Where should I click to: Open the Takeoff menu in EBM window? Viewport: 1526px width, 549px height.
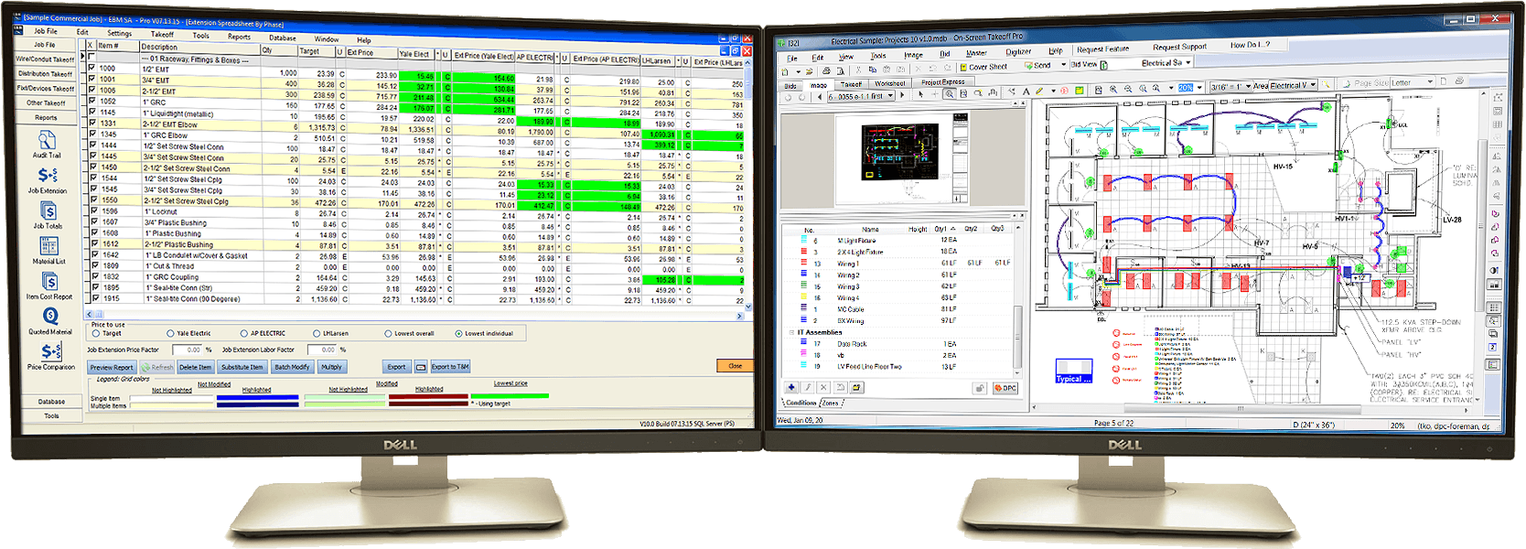pyautogui.click(x=162, y=34)
